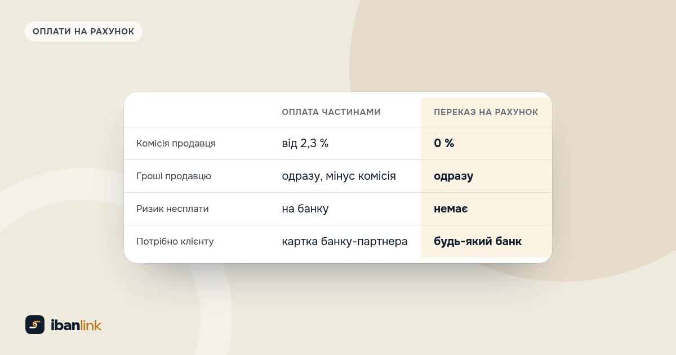676x355 pixels.
Task: Click the bold одразу cell
Action: 453,176
